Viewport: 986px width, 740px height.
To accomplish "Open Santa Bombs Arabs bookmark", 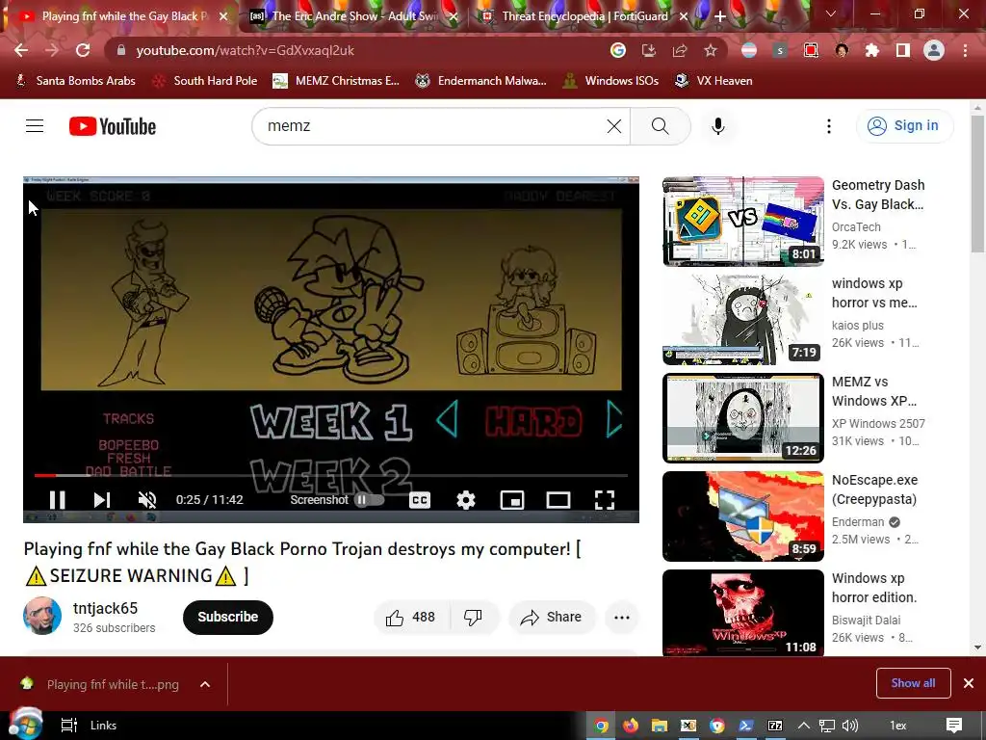I will 75,81.
